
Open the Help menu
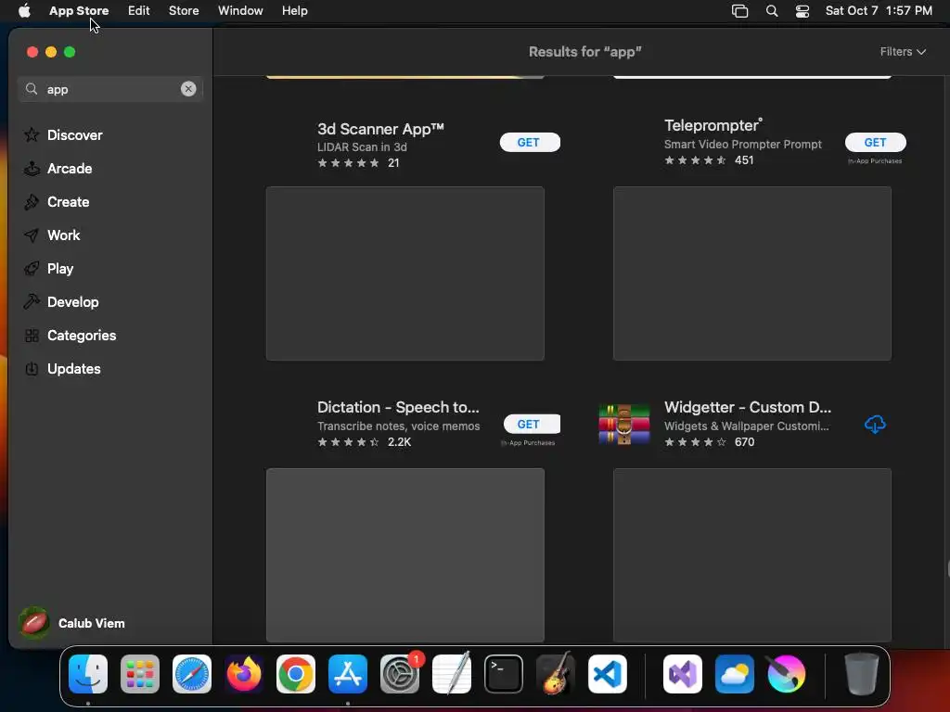294,11
